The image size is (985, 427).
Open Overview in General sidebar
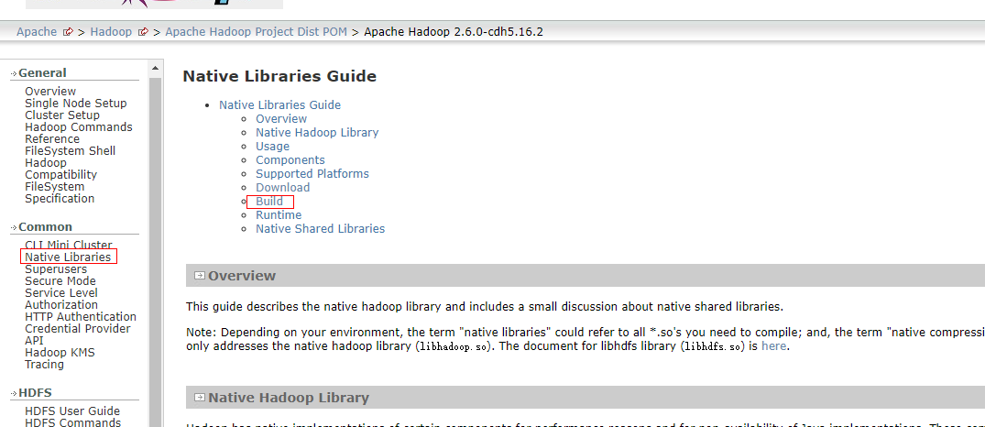tap(50, 91)
